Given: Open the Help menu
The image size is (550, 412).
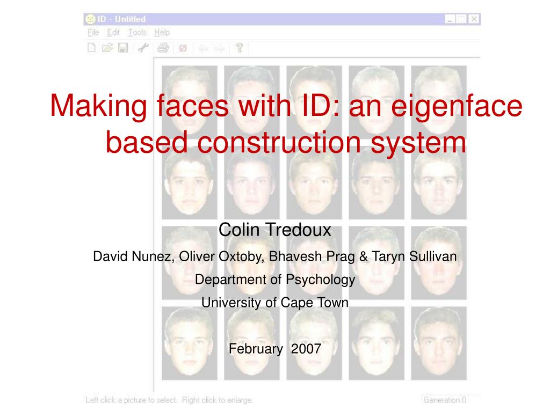Looking at the screenshot, I should pyautogui.click(x=162, y=33).
